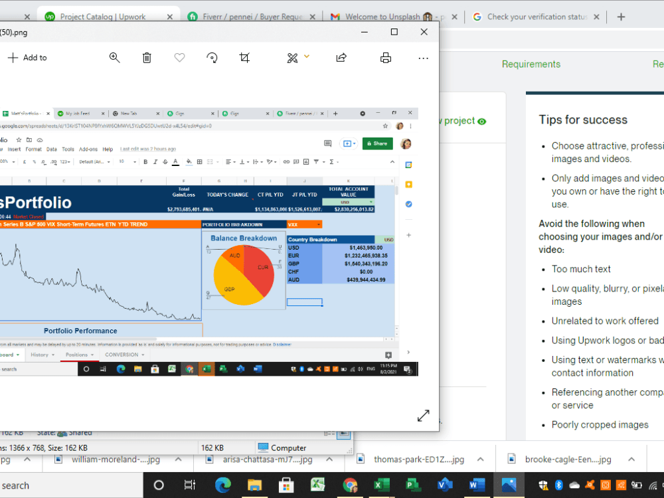
Task: Click Computer in the Explorer status bar
Action: pyautogui.click(x=282, y=448)
